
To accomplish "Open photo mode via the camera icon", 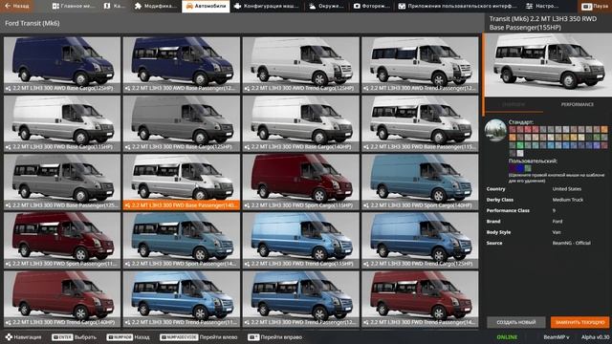I will 357,6.
